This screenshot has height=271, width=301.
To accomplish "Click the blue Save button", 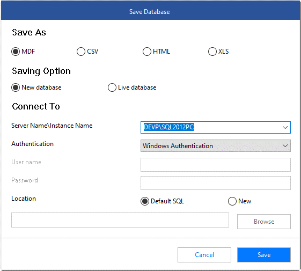I will coord(264,255).
